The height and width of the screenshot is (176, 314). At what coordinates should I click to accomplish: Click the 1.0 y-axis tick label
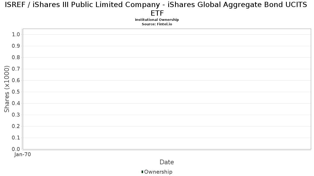click(16, 35)
